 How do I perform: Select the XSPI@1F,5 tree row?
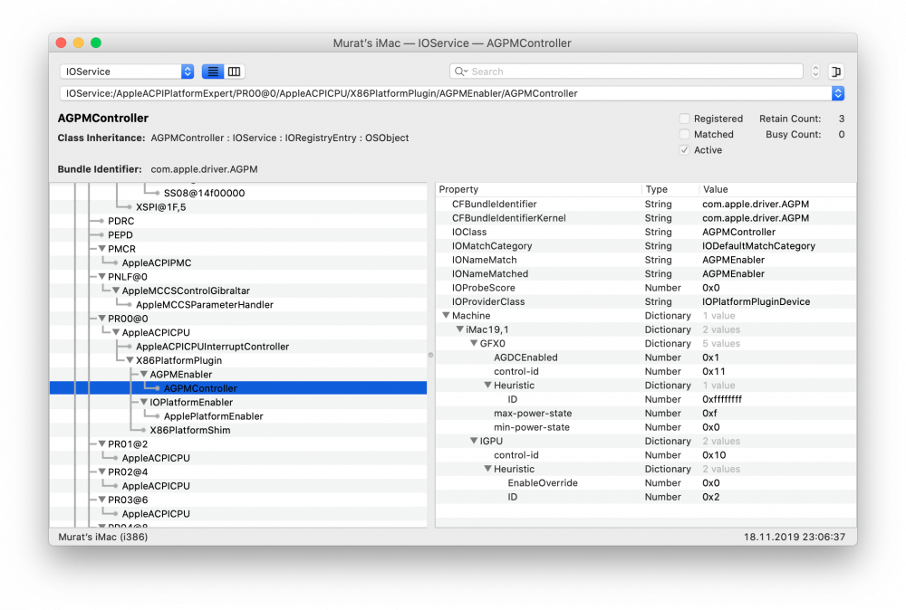[x=238, y=207]
